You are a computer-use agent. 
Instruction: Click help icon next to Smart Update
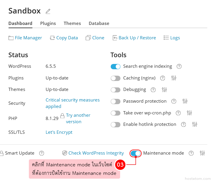42,153
